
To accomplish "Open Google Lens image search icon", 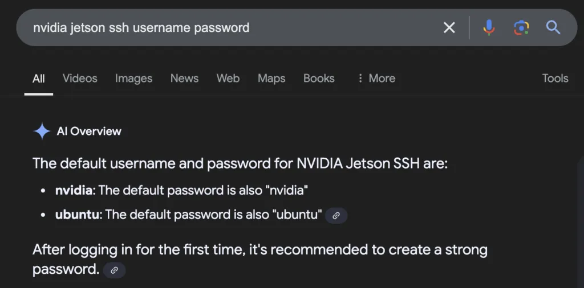I will (521, 27).
